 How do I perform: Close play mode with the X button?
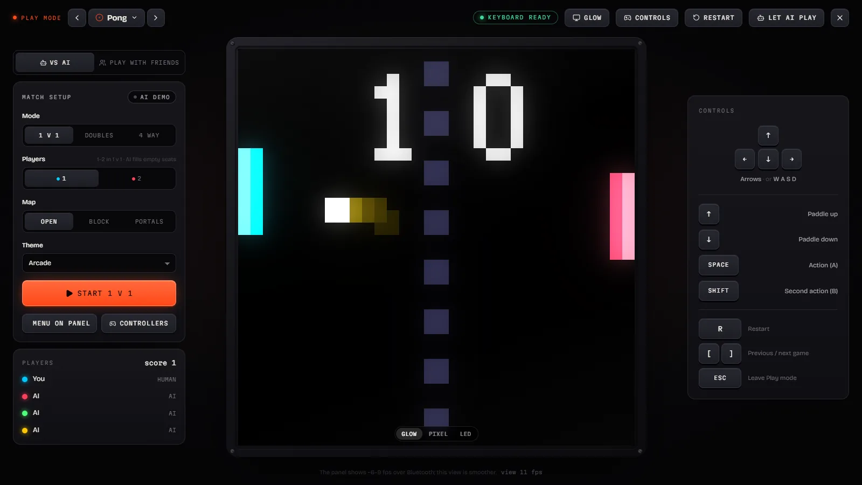pyautogui.click(x=840, y=18)
